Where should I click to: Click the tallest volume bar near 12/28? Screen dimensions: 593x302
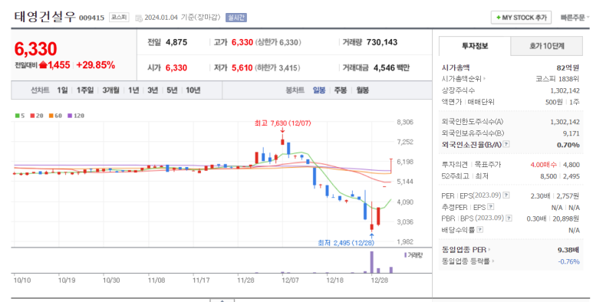tap(372, 262)
